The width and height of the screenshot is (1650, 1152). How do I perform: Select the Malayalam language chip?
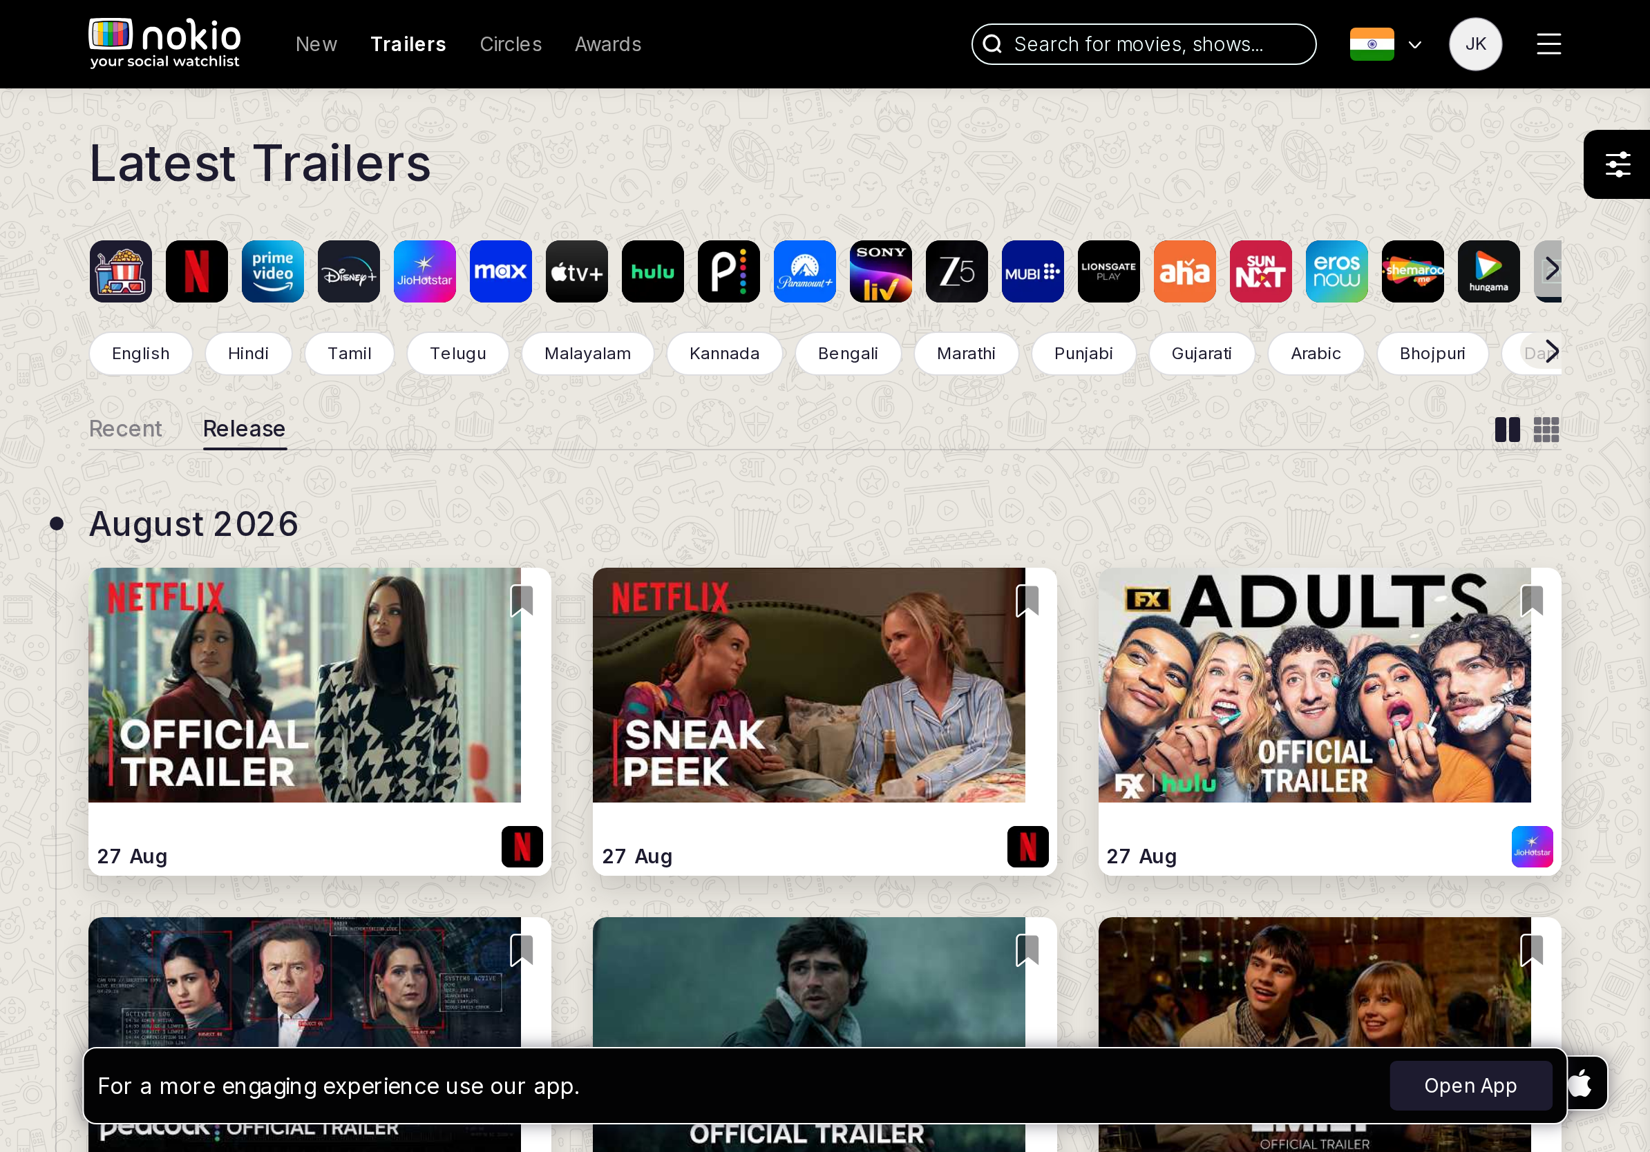coord(588,354)
